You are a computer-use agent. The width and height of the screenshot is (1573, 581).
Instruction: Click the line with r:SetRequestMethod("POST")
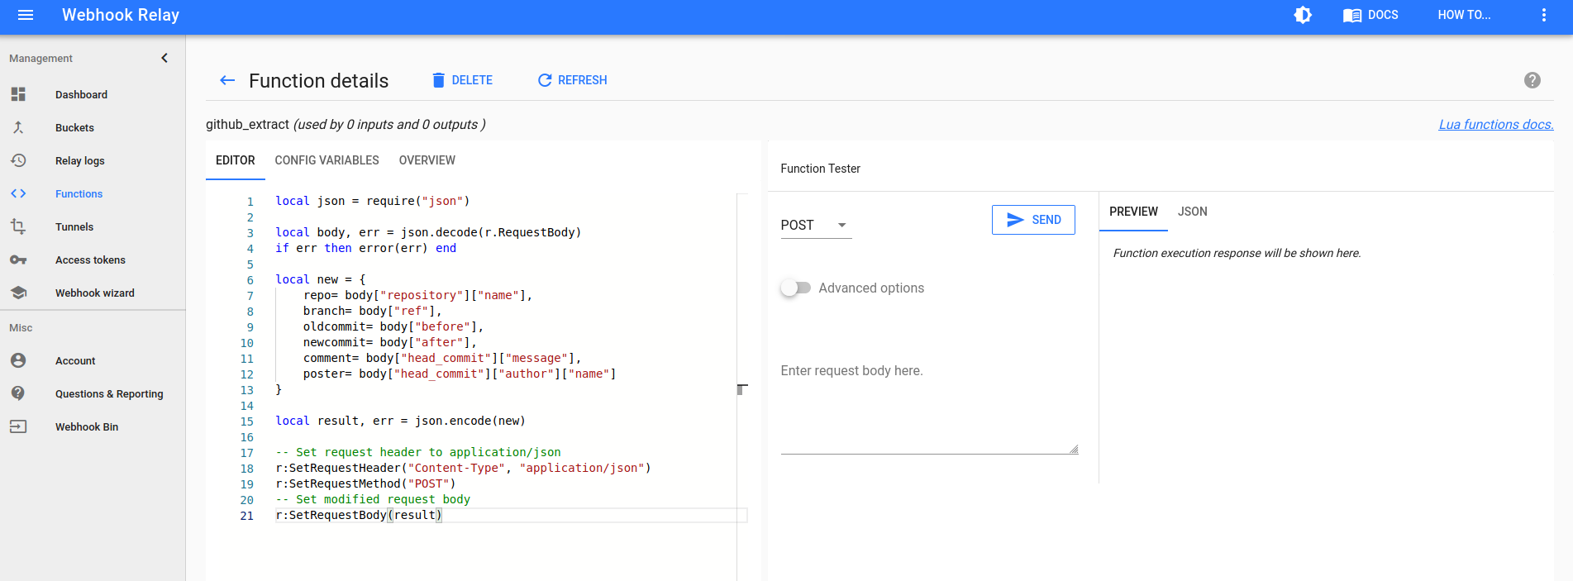tap(365, 483)
